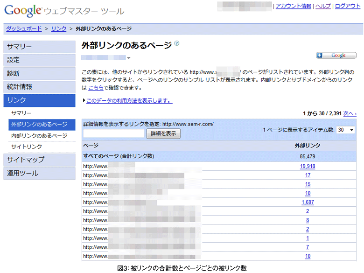Select the highlighted リンク sidebar menu

40,100
